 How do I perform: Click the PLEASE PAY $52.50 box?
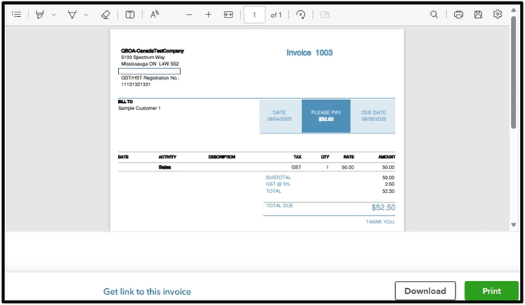pyautogui.click(x=326, y=116)
